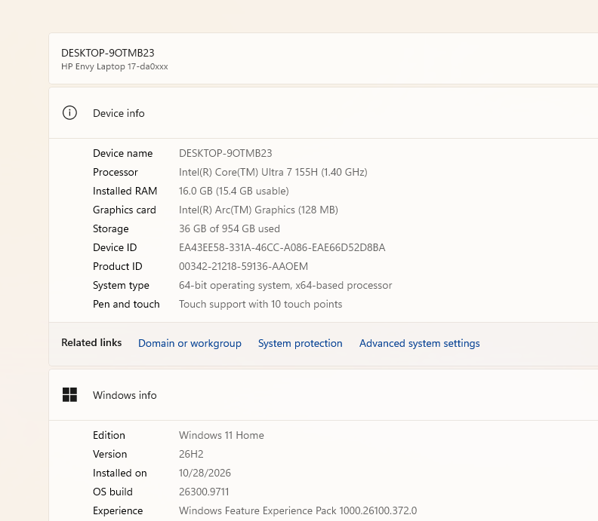Click the Windows logo icon beside Windows info

point(69,394)
